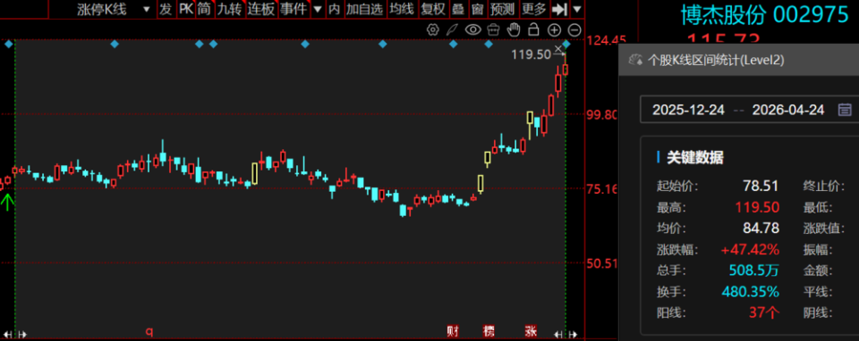Expand the arrow dropdown beside 事件

point(318,9)
